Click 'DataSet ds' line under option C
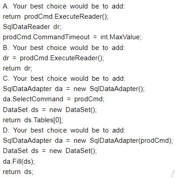 click(50, 110)
